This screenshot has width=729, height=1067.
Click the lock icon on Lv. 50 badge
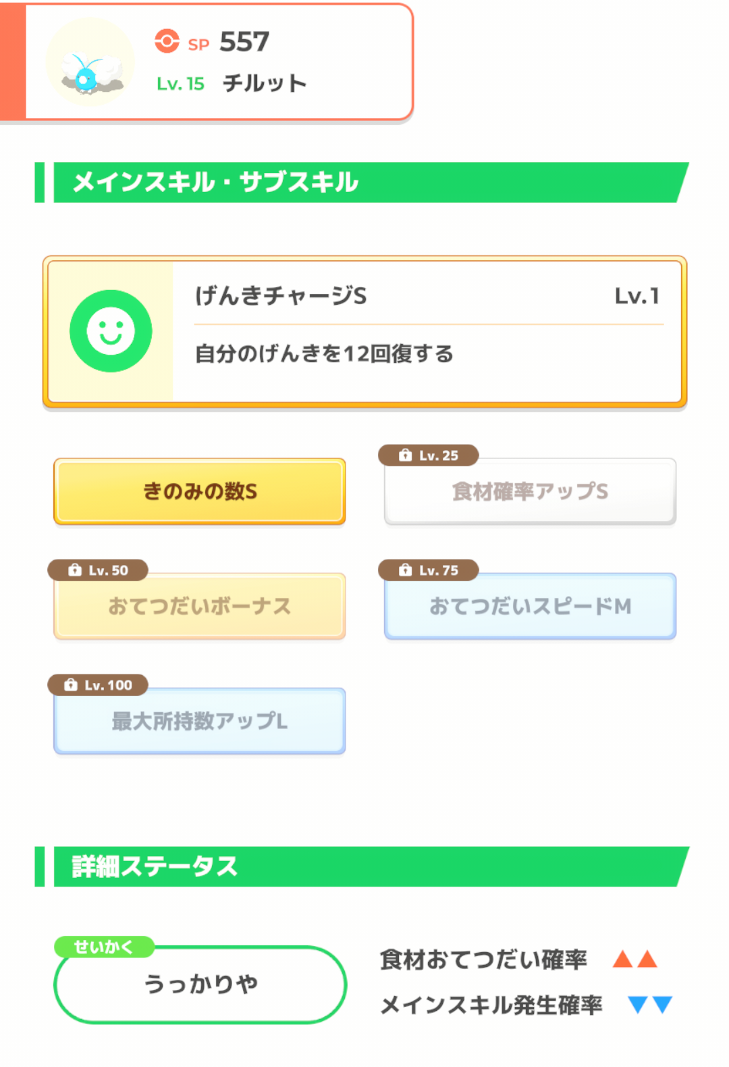pyautogui.click(x=75, y=570)
